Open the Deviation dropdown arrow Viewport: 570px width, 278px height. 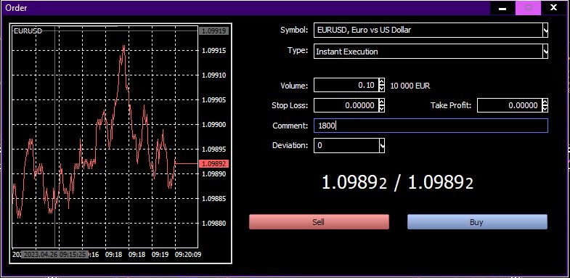click(x=382, y=145)
